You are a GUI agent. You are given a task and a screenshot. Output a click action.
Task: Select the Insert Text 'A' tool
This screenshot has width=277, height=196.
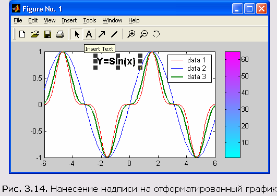tap(89, 34)
